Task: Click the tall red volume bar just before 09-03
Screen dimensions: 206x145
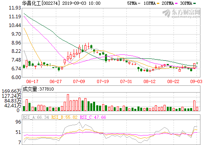Action: pos(194,106)
